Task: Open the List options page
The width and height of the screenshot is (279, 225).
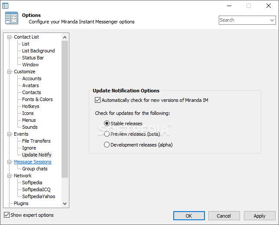Action: pyautogui.click(x=26, y=44)
